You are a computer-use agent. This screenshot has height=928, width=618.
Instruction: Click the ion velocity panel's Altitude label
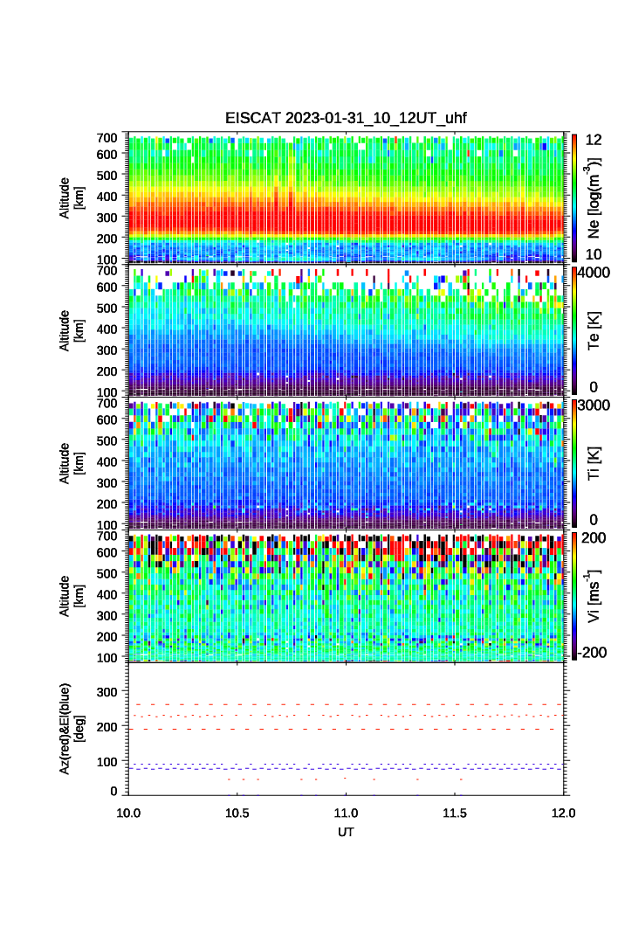point(70,596)
